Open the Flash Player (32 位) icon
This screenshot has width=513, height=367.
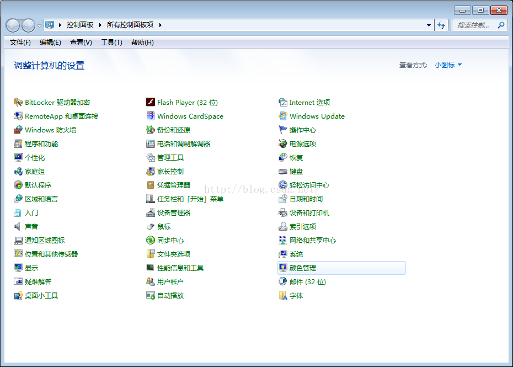150,103
